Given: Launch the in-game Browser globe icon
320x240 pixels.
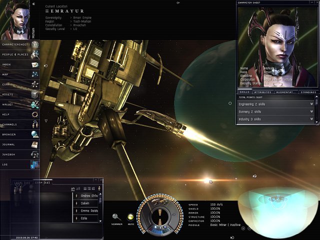Looking at the screenshot, I should [x=35, y=134].
